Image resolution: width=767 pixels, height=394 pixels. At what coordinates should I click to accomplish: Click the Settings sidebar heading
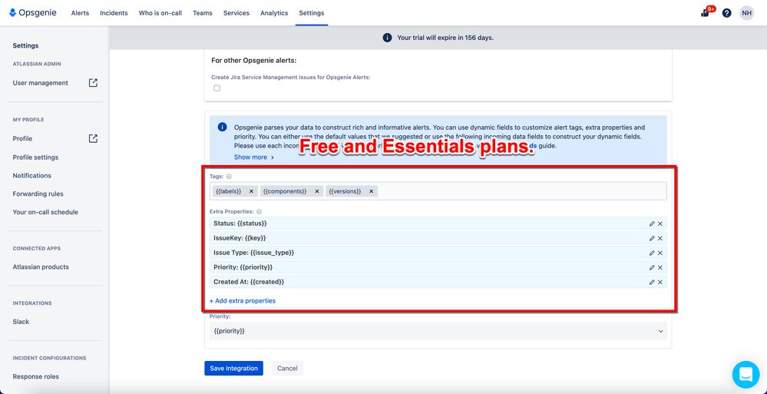tap(25, 45)
